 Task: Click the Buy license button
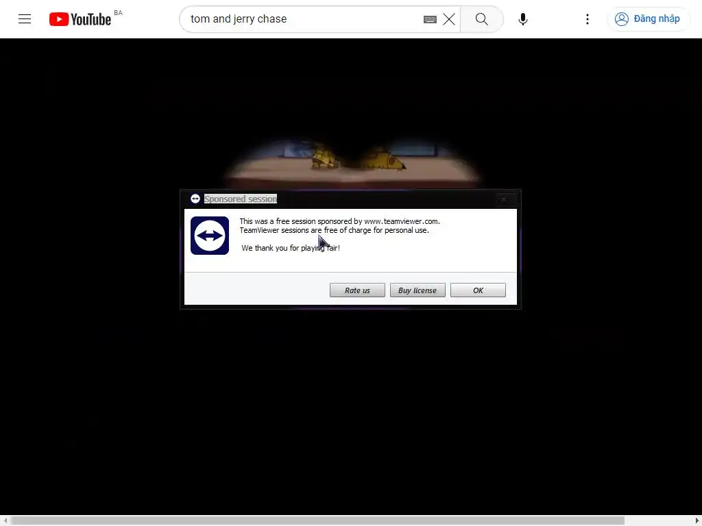(x=417, y=290)
